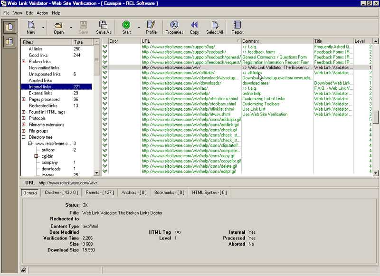This screenshot has height=276, width=380.
Task: Switch to the Parents tab
Action: click(100, 192)
